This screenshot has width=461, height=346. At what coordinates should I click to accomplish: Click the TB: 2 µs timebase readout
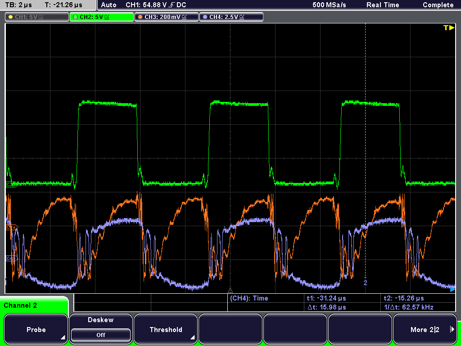pos(18,5)
